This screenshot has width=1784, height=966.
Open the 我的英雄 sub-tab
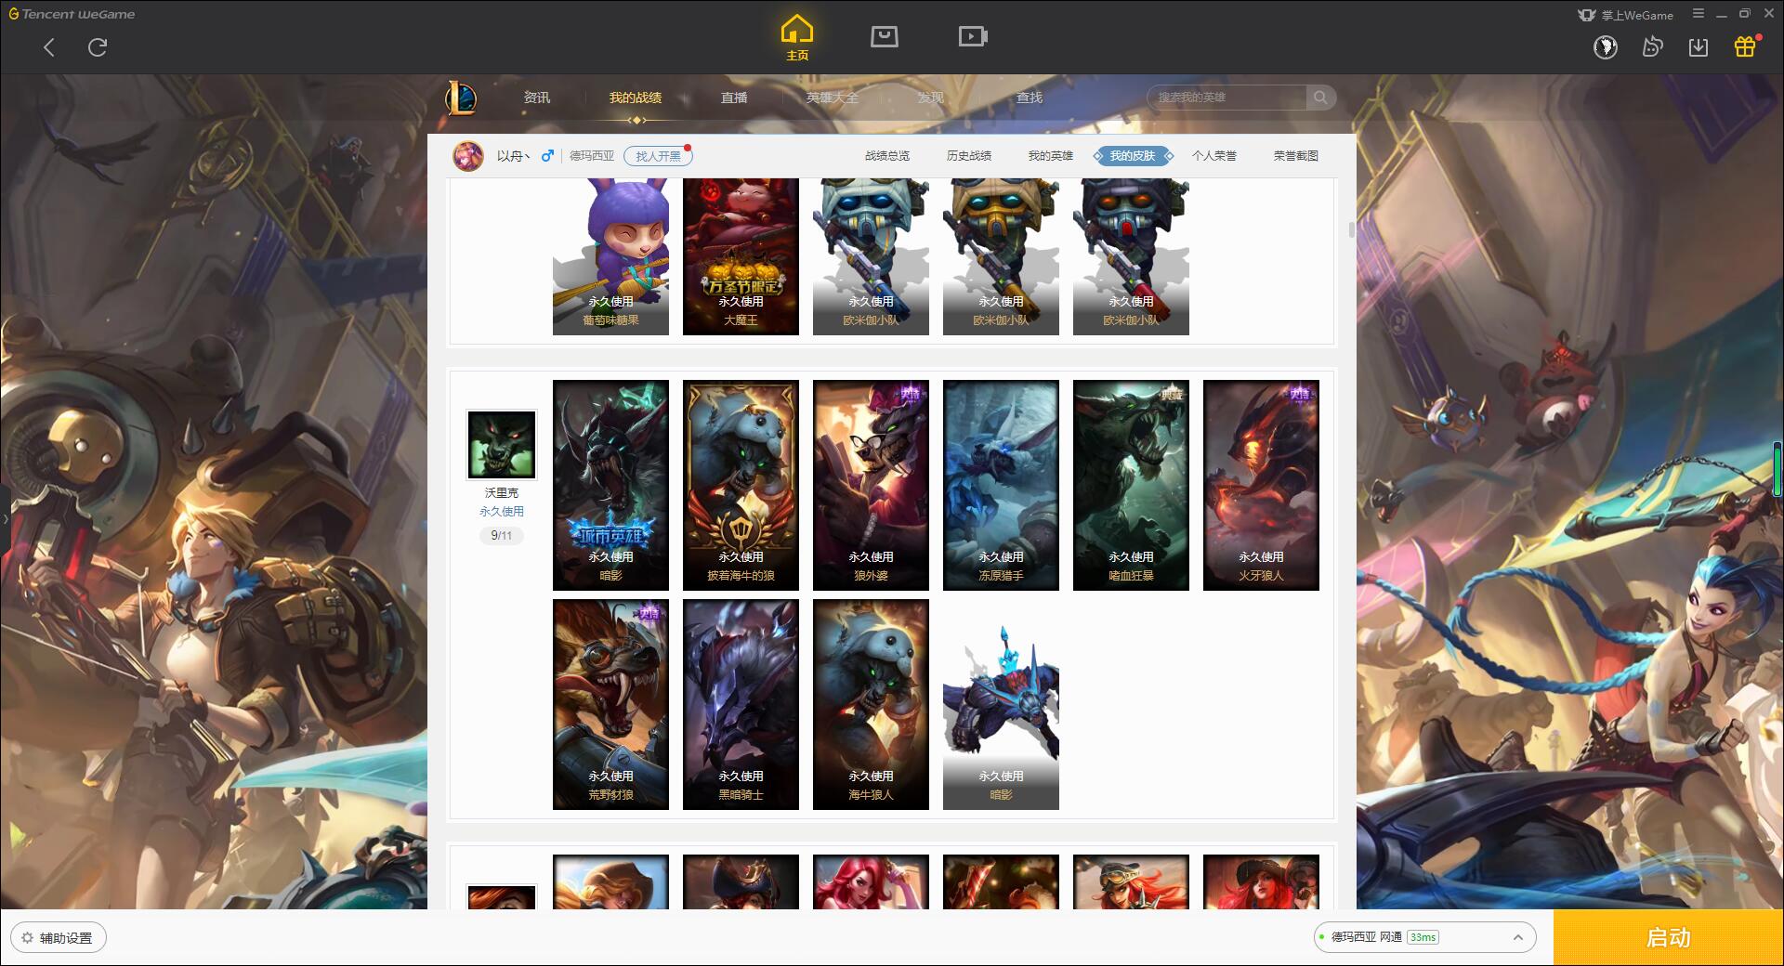1051,156
